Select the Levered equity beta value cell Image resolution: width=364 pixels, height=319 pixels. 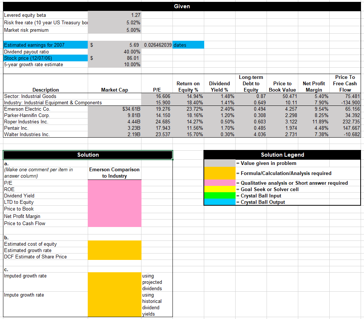pyautogui.click(x=114, y=15)
